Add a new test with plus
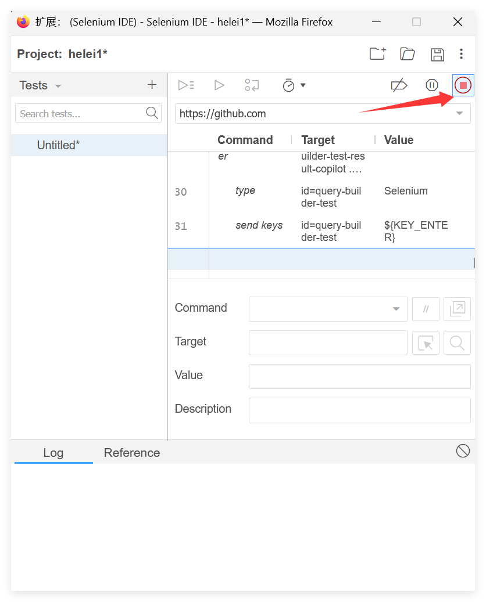The width and height of the screenshot is (486, 602). [152, 85]
